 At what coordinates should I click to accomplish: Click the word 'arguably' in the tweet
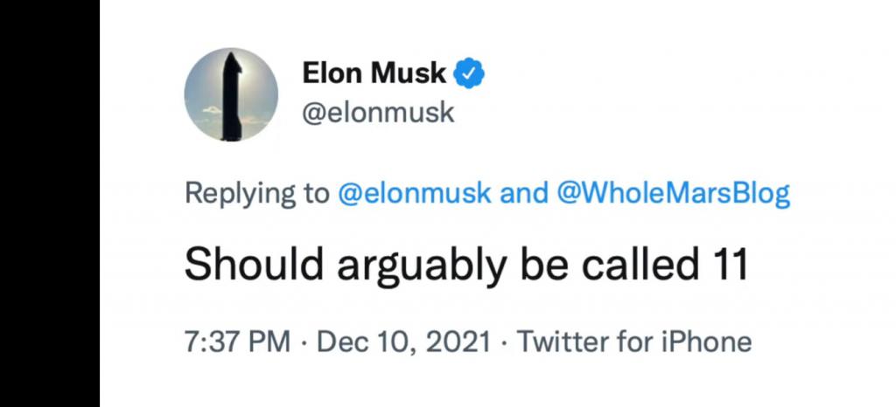pos(421,266)
